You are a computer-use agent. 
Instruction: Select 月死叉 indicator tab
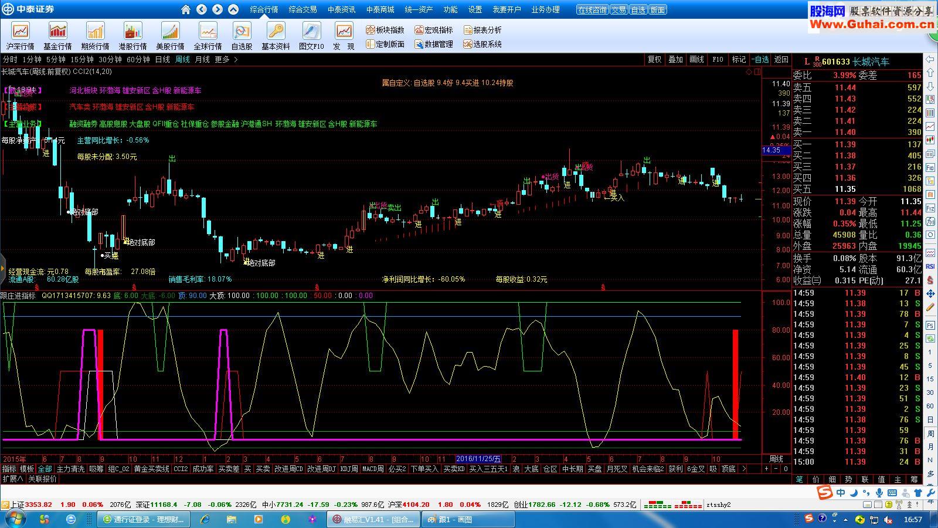617,469
